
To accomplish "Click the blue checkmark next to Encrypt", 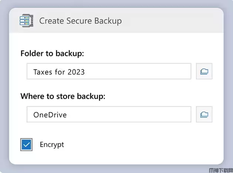I will click(x=27, y=145).
